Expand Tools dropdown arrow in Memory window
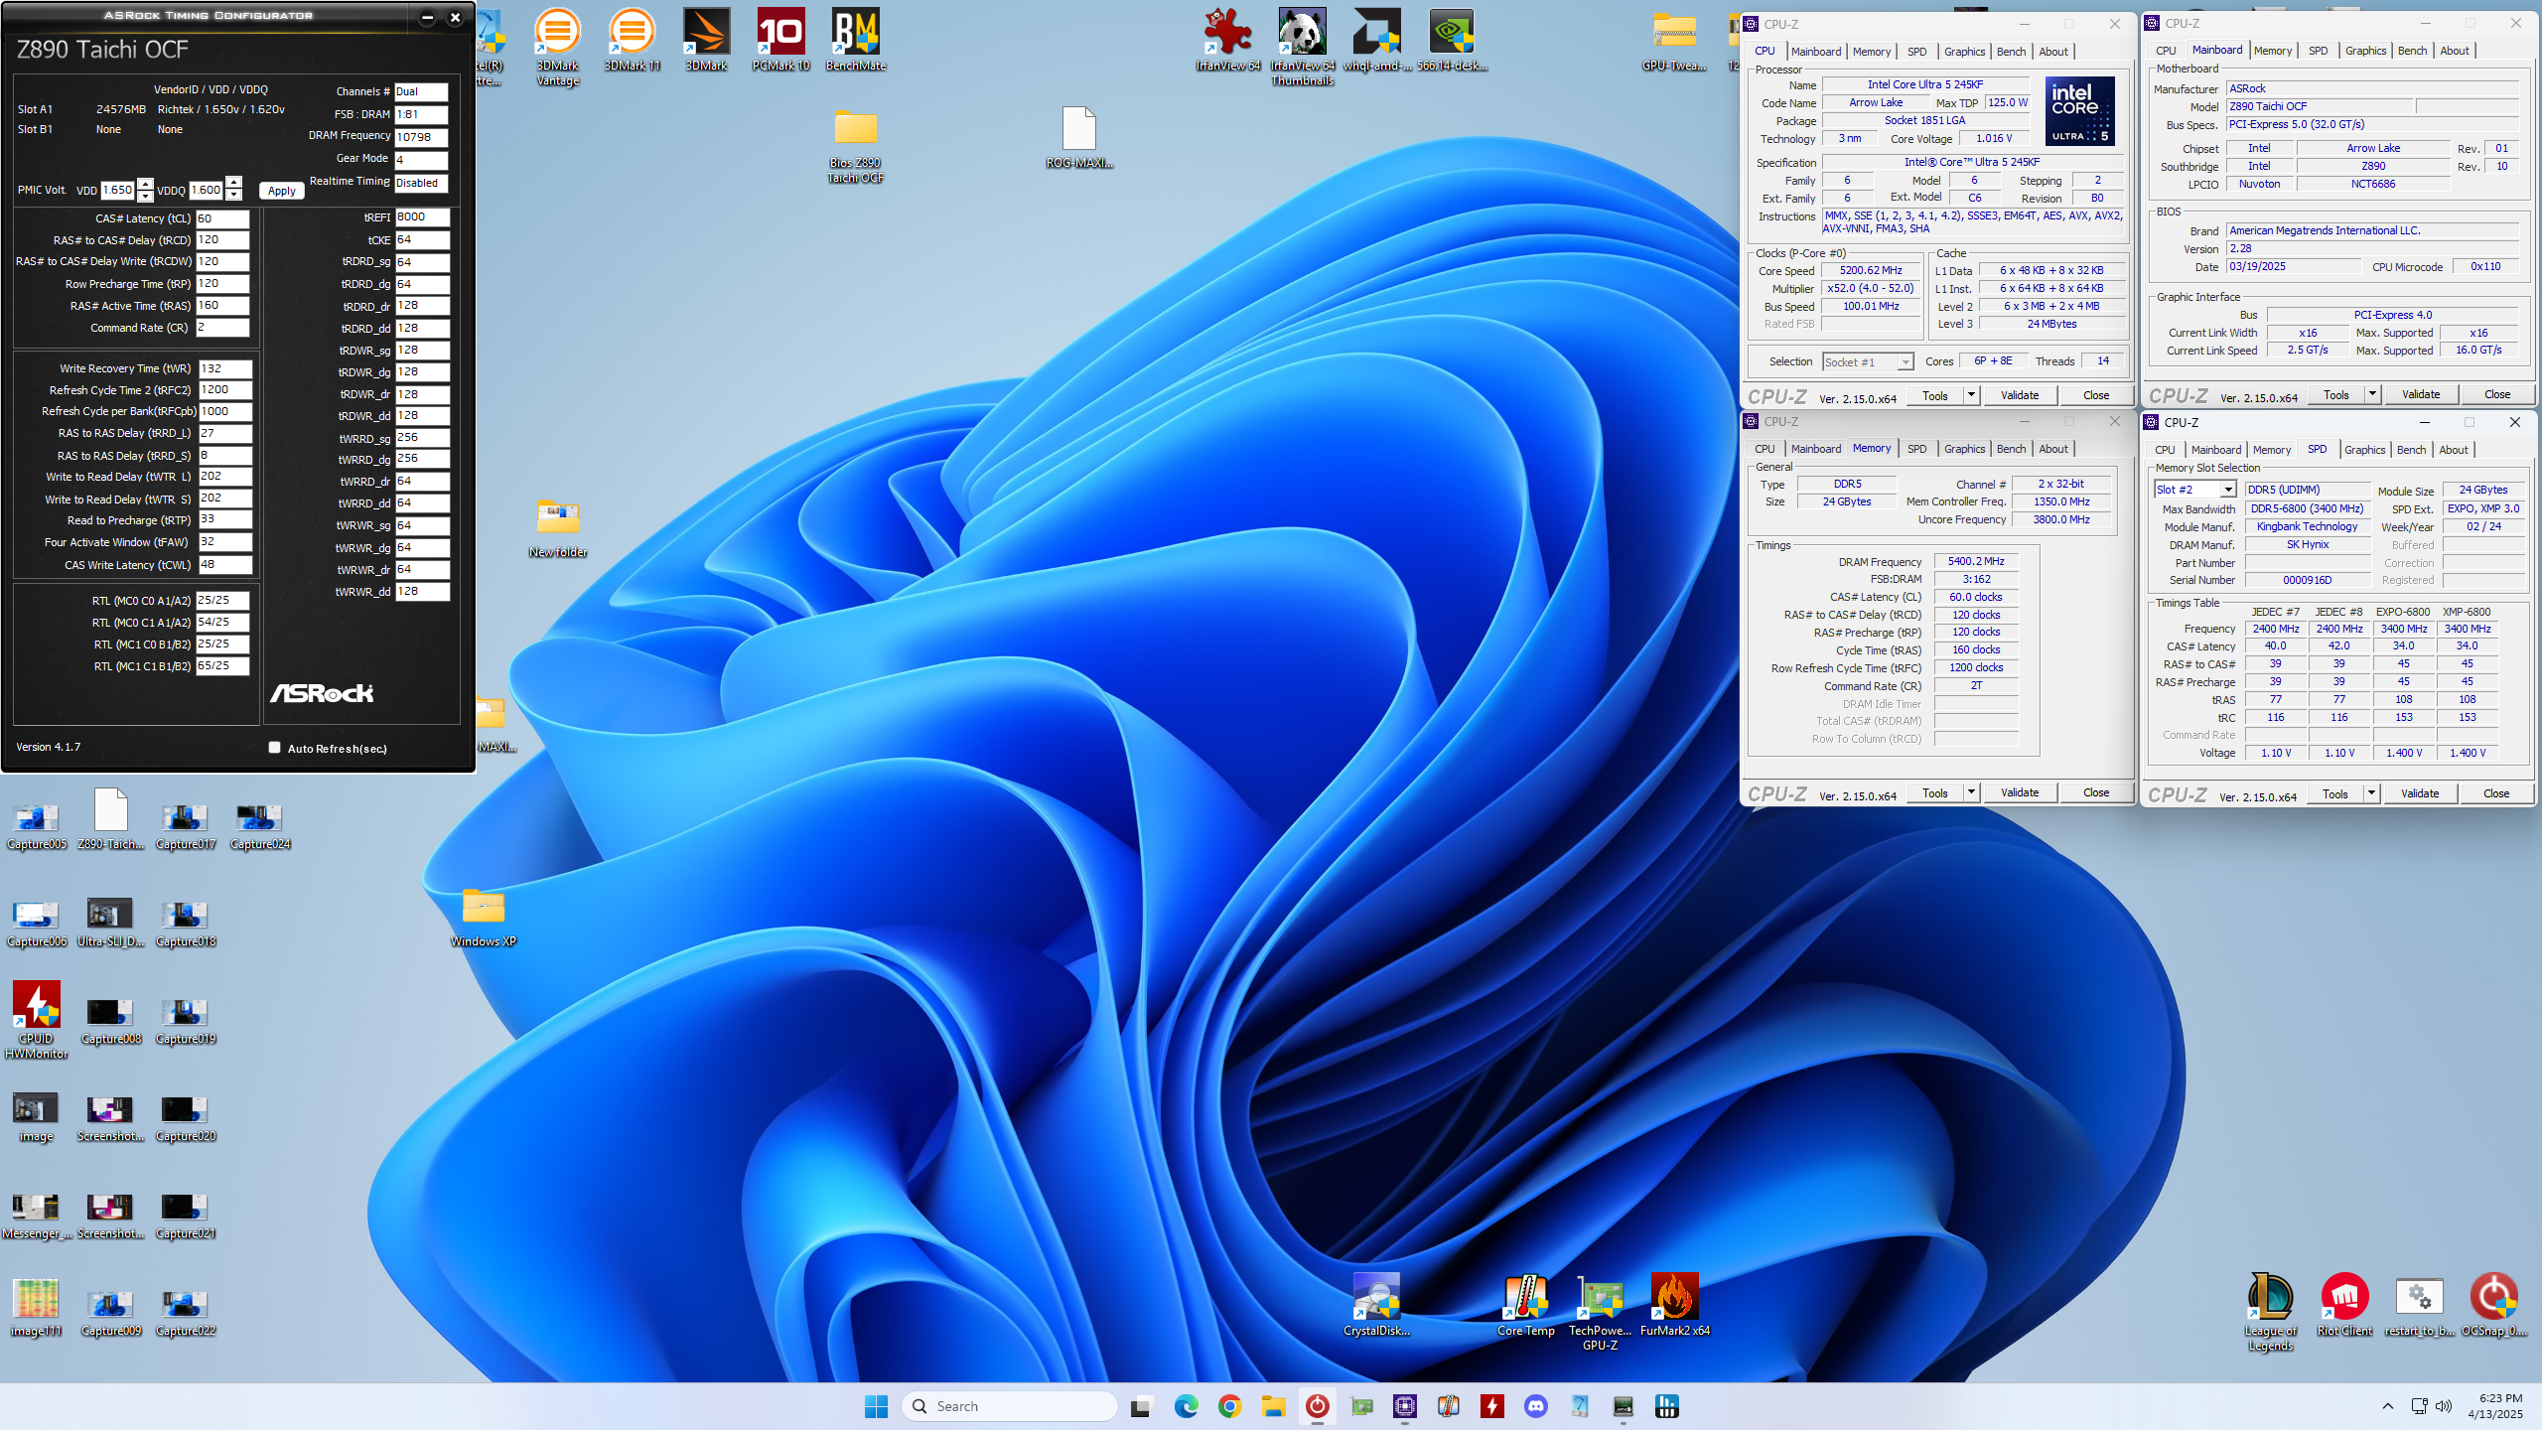The height and width of the screenshot is (1430, 2542). [1972, 792]
